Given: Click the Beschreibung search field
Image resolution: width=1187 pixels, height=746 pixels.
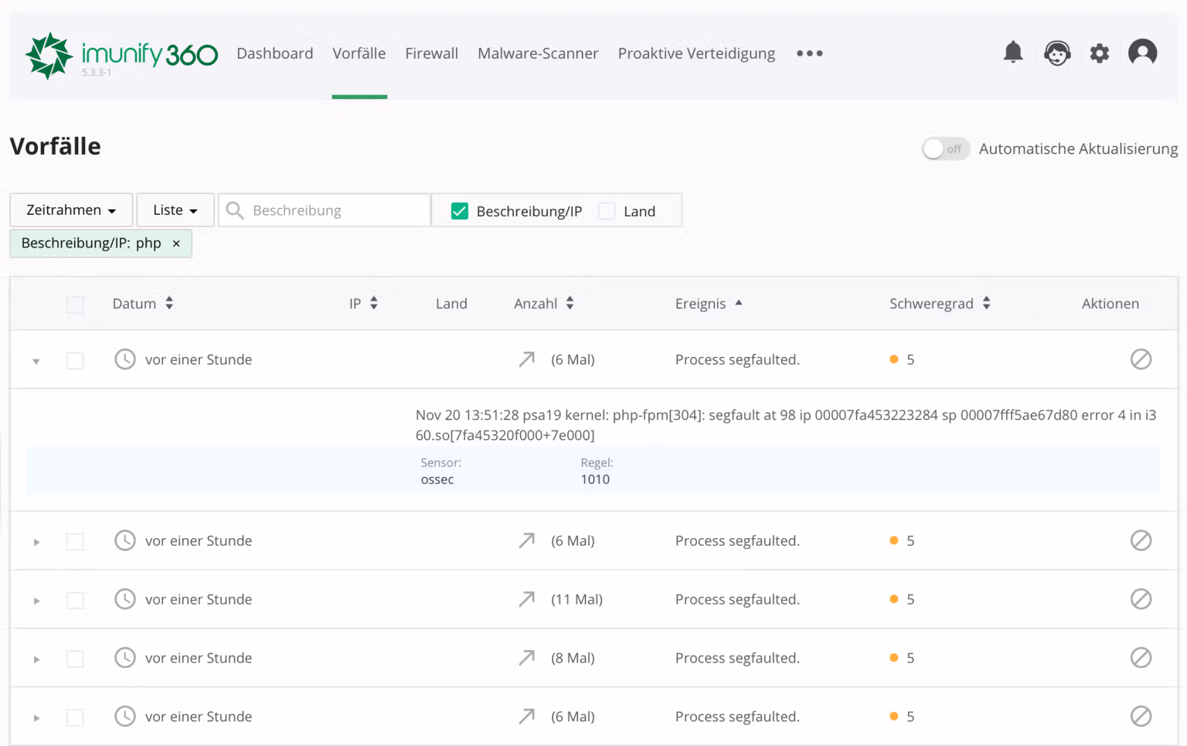Looking at the screenshot, I should tap(325, 209).
